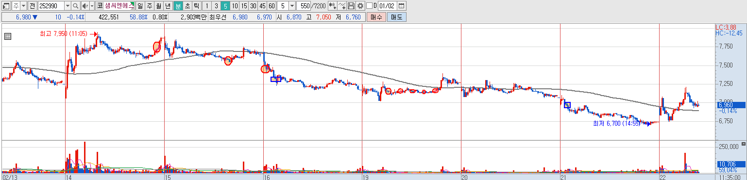747x180 pixels.
Task: Click the add candle indicator icon
Action: tap(333, 6)
